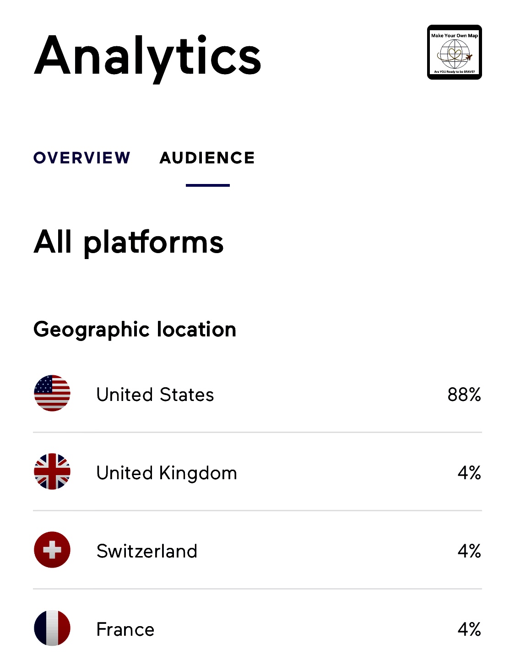Click the Switzerland flag icon
Image resolution: width=515 pixels, height=671 pixels.
(52, 550)
